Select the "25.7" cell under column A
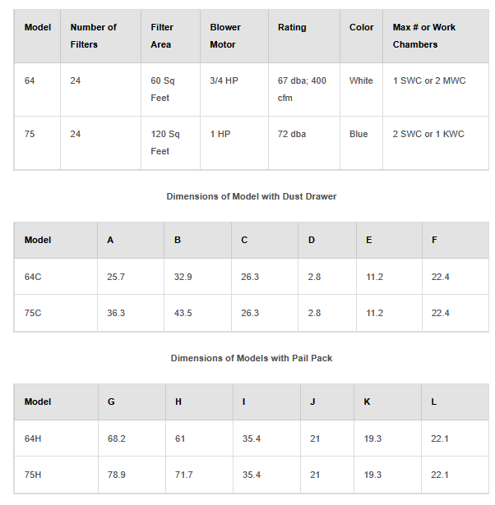 (x=116, y=277)
